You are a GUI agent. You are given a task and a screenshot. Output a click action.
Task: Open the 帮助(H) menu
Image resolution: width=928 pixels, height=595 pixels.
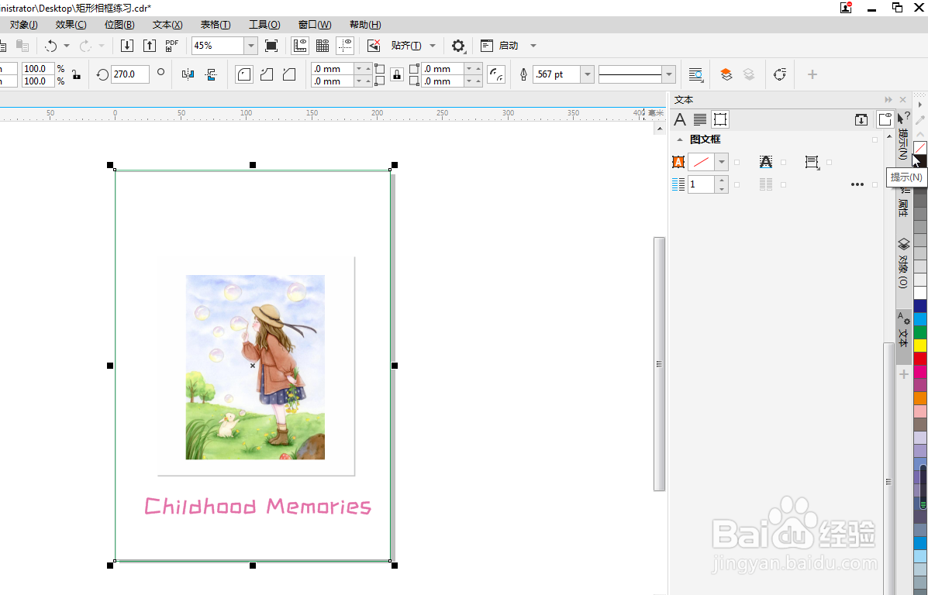click(365, 25)
